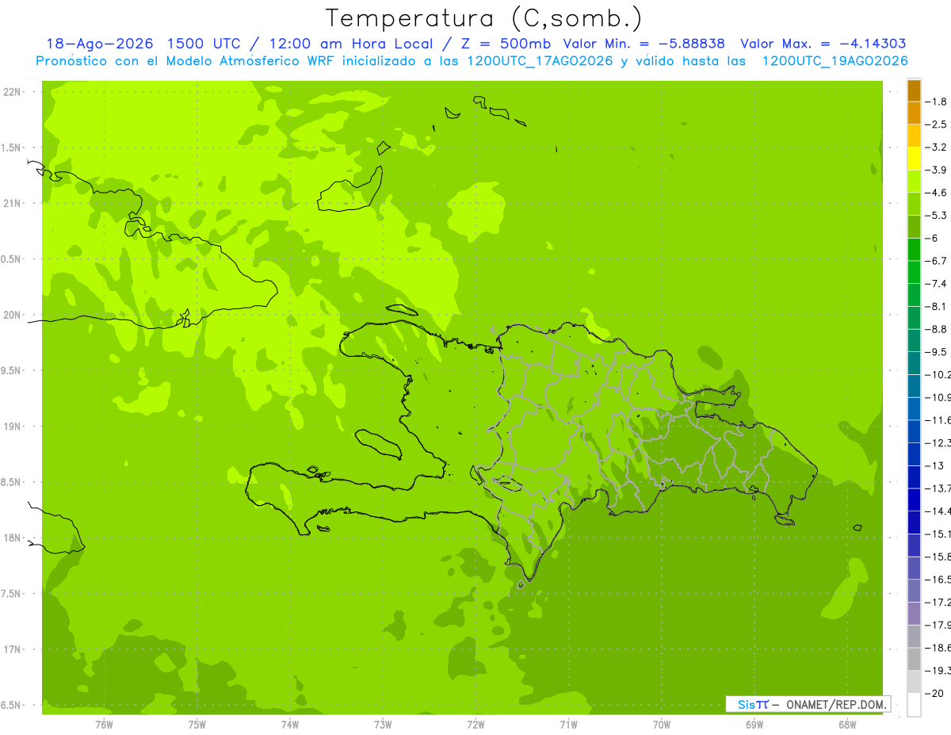Image resolution: width=951 pixels, height=735 pixels.
Task: Click the "20N" latitude label
Action: (12, 315)
